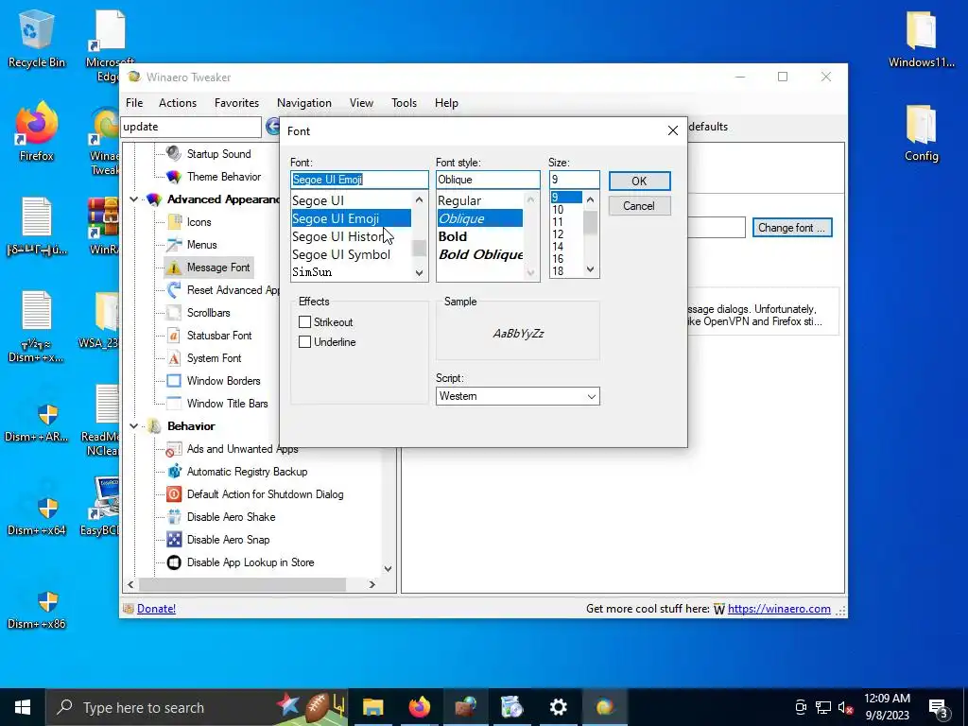Click the Automatic Registry Backup icon
This screenshot has height=726, width=968.
(174, 472)
